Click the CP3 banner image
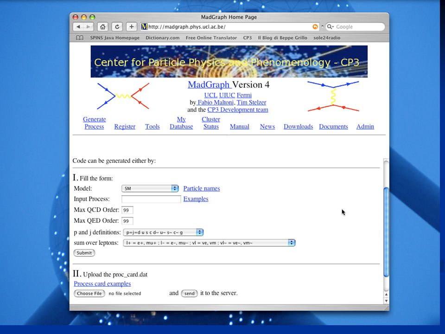This screenshot has width=445, height=334. tap(229, 61)
